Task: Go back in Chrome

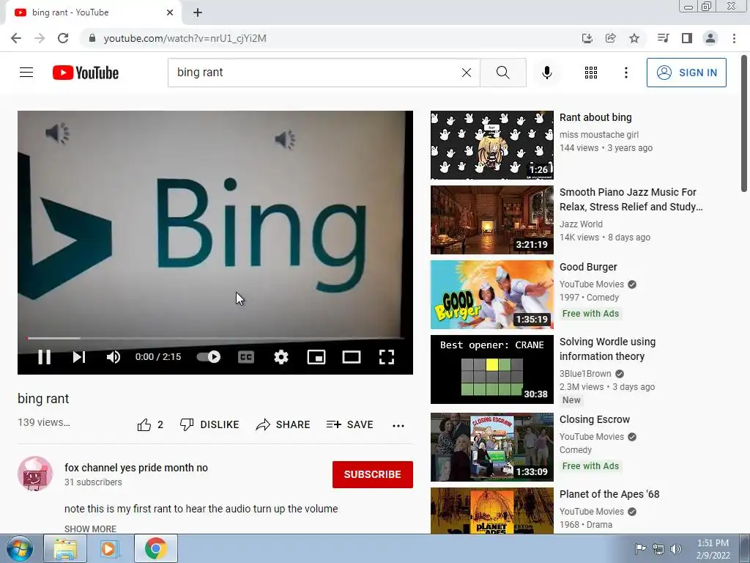Action: (16, 38)
